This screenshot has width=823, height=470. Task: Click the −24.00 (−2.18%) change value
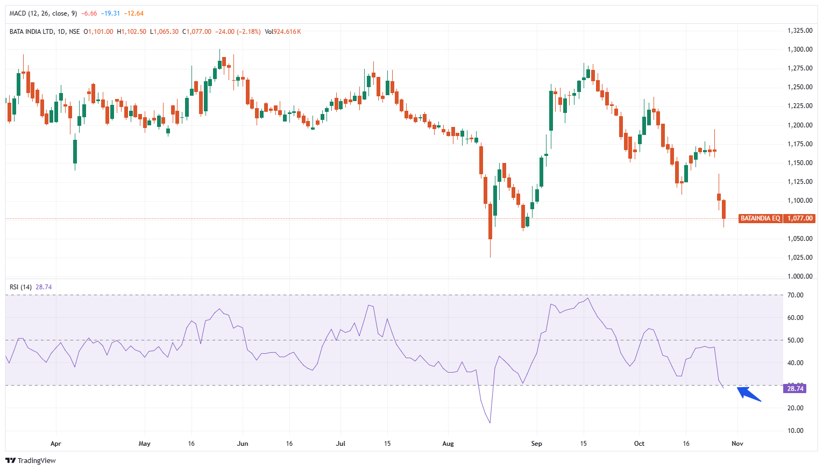pyautogui.click(x=238, y=32)
